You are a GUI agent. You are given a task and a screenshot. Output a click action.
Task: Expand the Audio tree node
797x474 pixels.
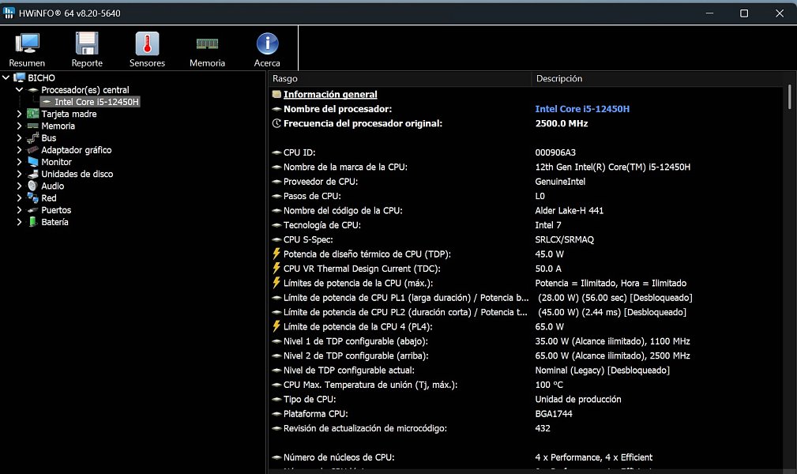[19, 186]
